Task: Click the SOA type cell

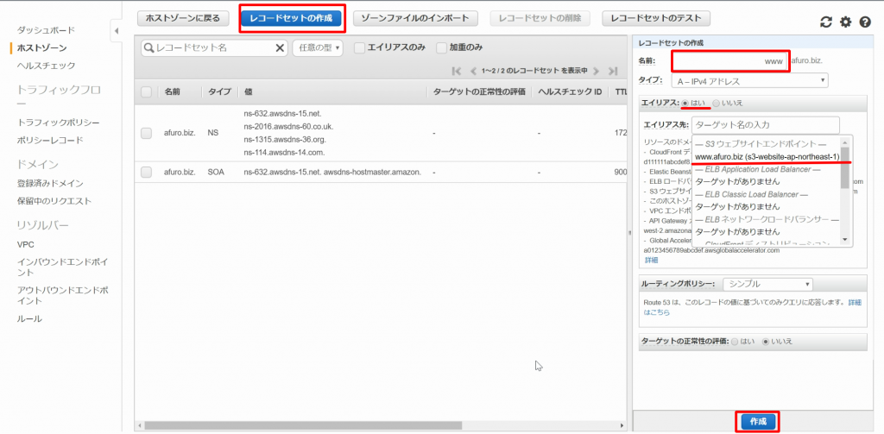Action: (x=215, y=172)
